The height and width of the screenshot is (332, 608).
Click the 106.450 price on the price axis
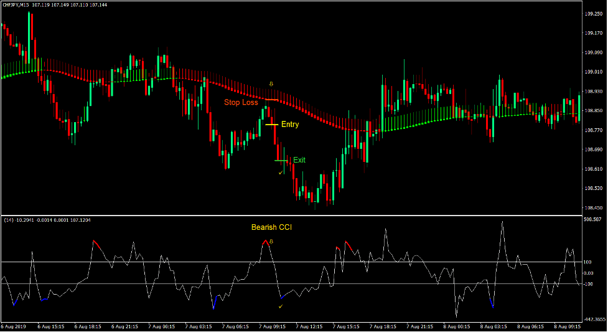pyautogui.click(x=594, y=208)
